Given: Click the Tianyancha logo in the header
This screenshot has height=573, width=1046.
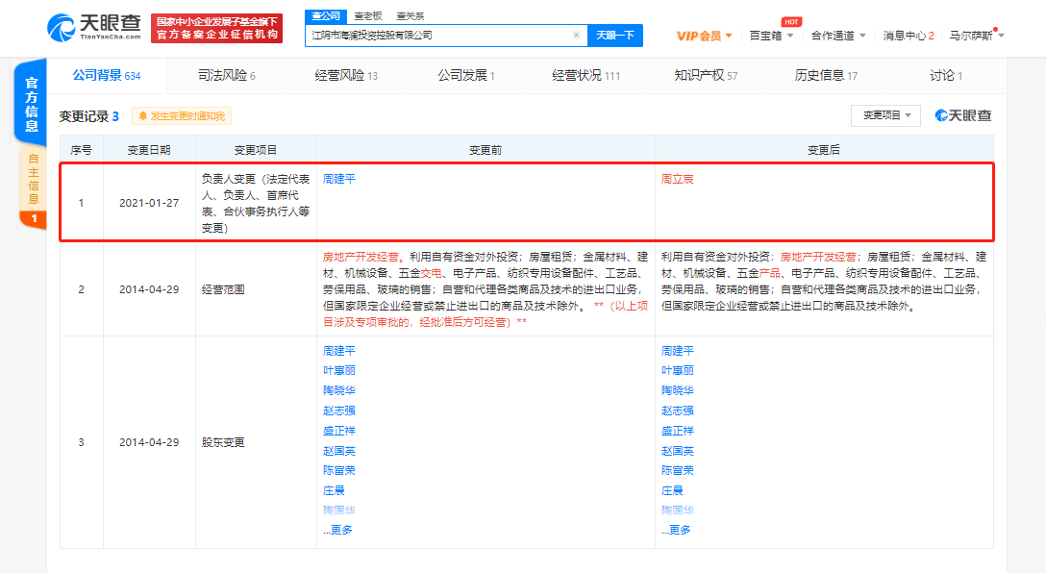Looking at the screenshot, I should pyautogui.click(x=94, y=27).
